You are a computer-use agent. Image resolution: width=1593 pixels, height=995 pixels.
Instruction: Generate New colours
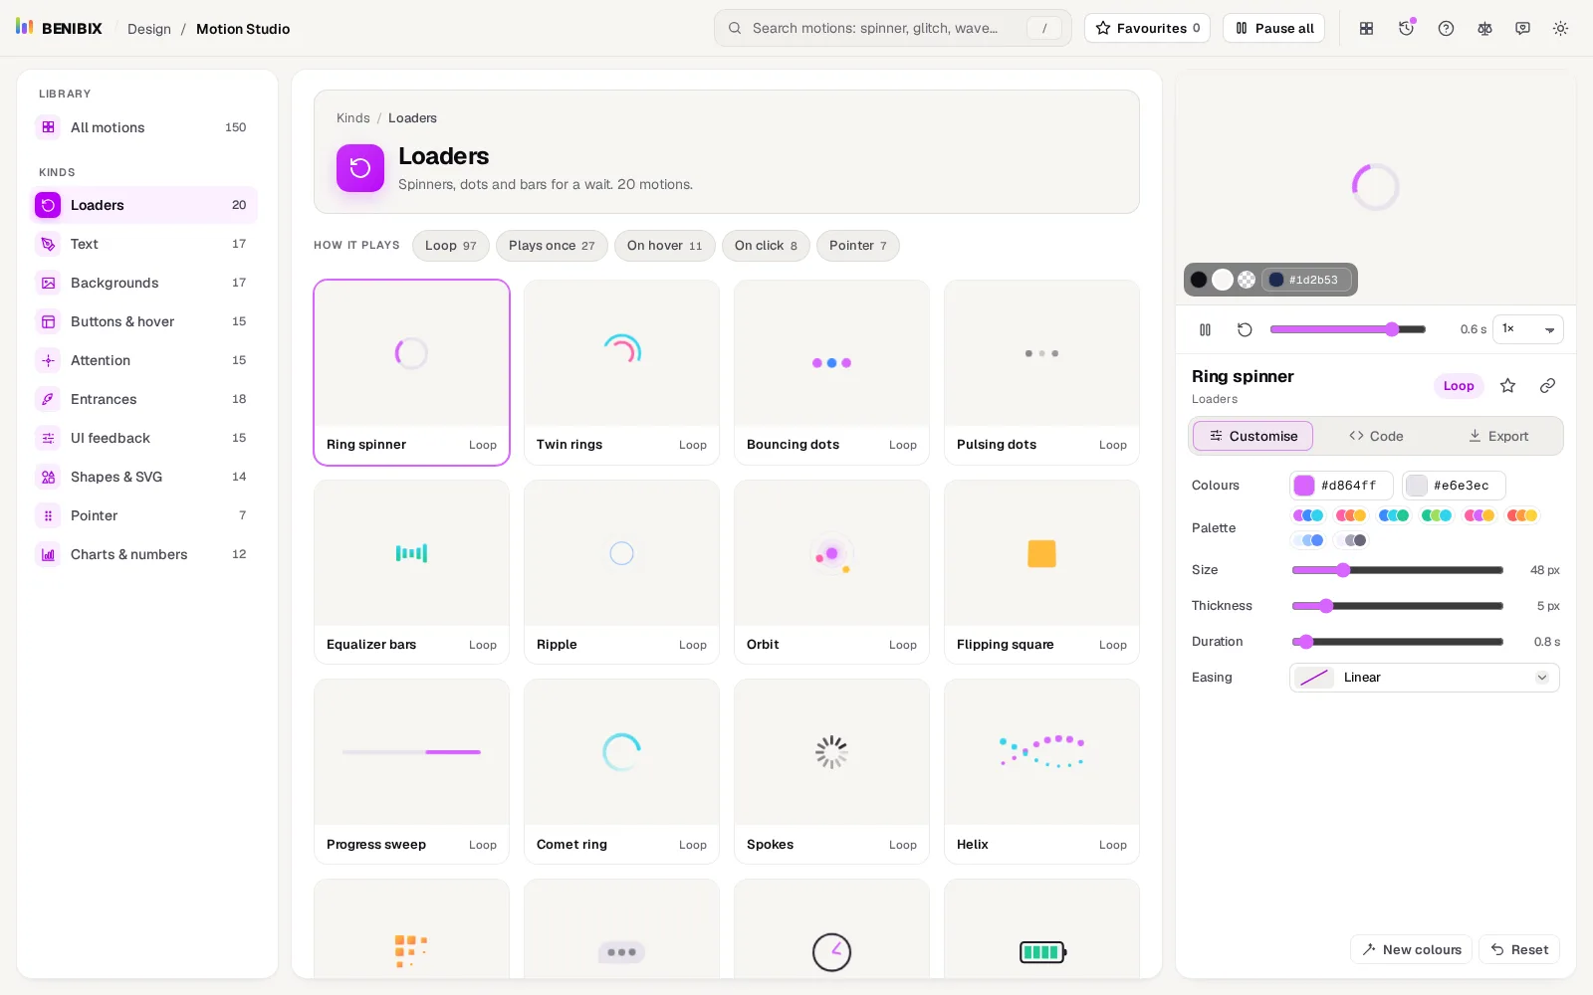[1412, 950]
